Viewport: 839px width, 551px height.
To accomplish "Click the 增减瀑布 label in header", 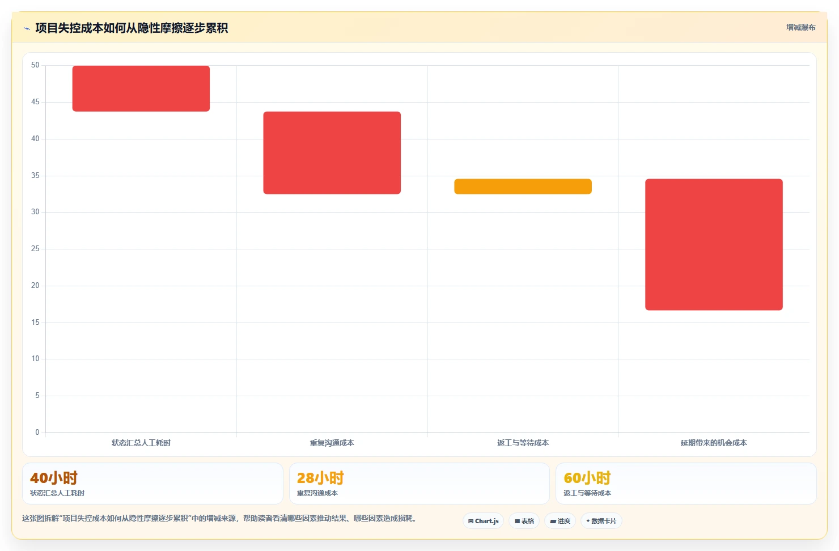I will coord(800,27).
